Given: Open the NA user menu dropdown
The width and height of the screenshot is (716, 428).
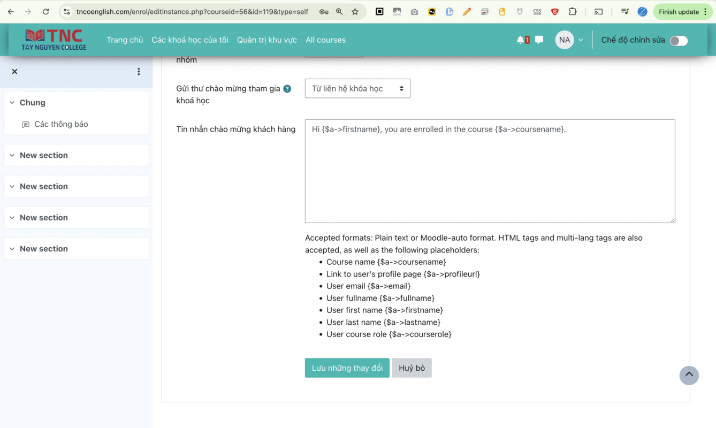Looking at the screenshot, I should tap(569, 40).
